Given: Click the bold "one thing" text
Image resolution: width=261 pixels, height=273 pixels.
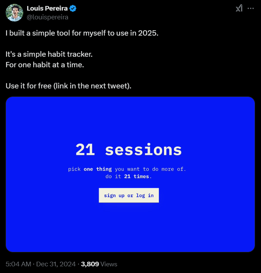Looking at the screenshot, I should point(98,169).
